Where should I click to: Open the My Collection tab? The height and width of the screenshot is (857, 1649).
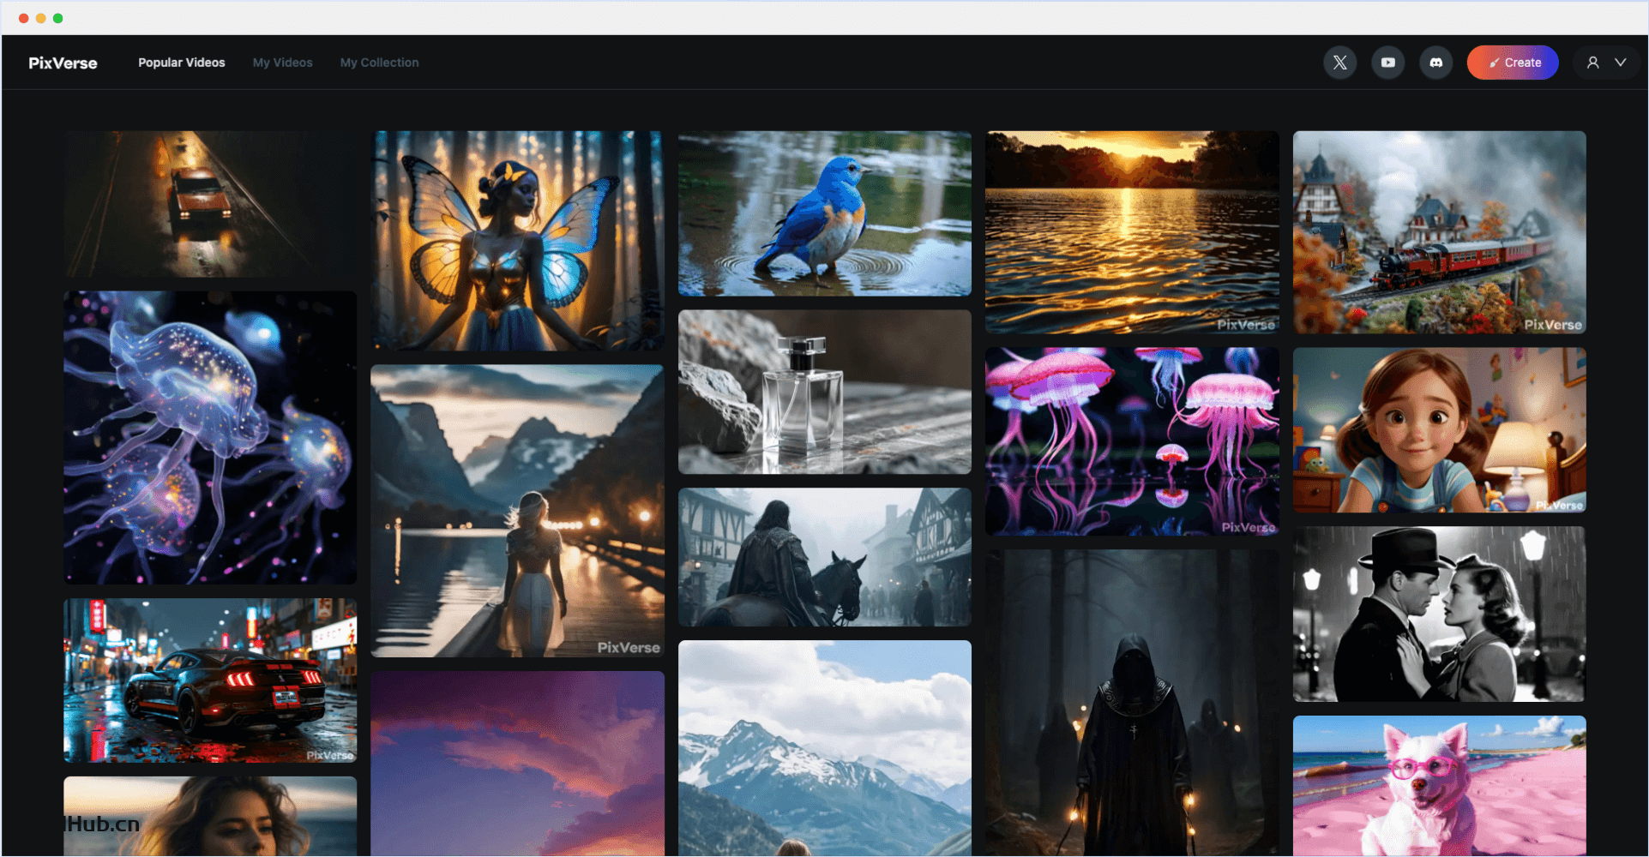379,63
